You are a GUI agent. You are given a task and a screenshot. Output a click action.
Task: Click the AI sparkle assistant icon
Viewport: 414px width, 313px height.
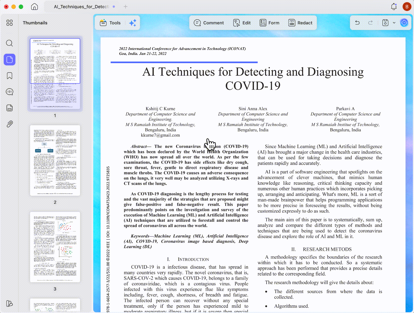click(133, 23)
